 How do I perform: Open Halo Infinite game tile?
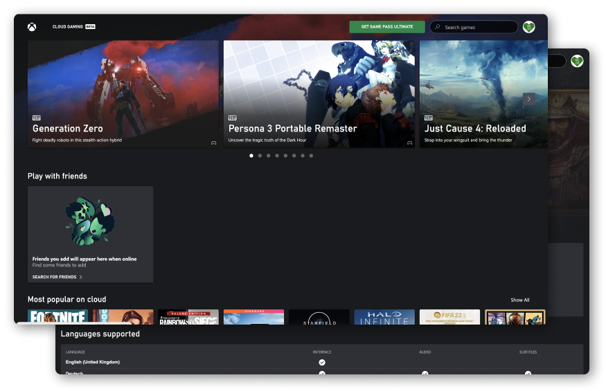pos(384,317)
